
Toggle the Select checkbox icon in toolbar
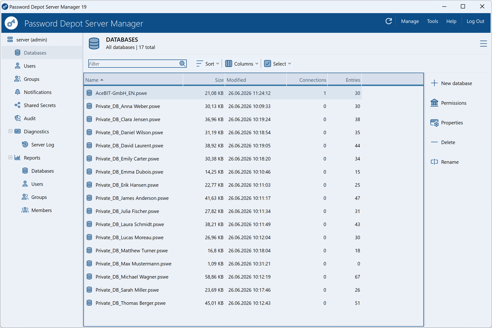(267, 64)
